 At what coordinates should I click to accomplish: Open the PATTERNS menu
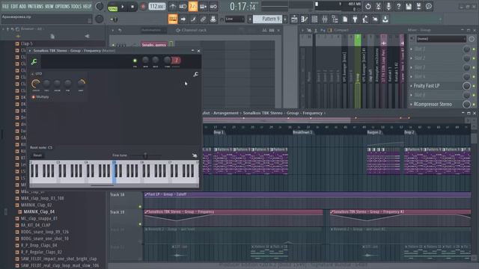pos(35,6)
